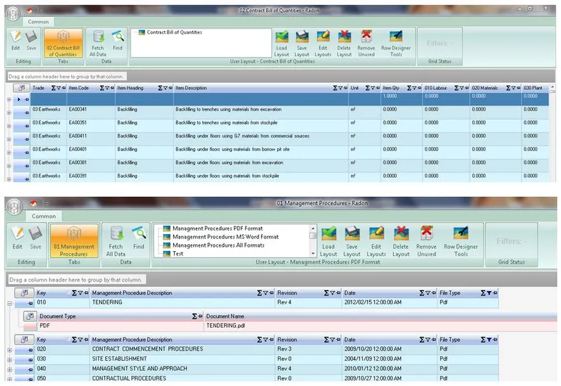Expand row EA00341 in Contract Bill grid
This screenshot has width=561, height=386.
[9, 113]
